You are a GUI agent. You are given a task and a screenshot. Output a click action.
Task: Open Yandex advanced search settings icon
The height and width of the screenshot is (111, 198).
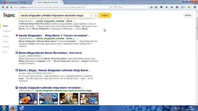(96, 15)
